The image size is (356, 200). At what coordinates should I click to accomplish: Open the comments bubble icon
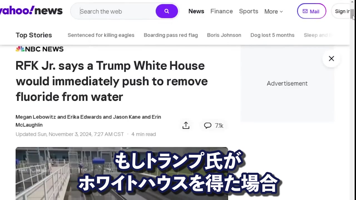[208, 126]
